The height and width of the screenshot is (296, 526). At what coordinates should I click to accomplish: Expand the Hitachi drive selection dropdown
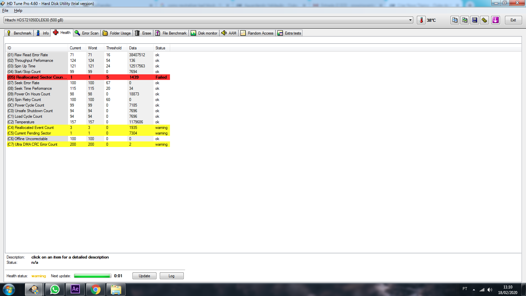tap(410, 20)
